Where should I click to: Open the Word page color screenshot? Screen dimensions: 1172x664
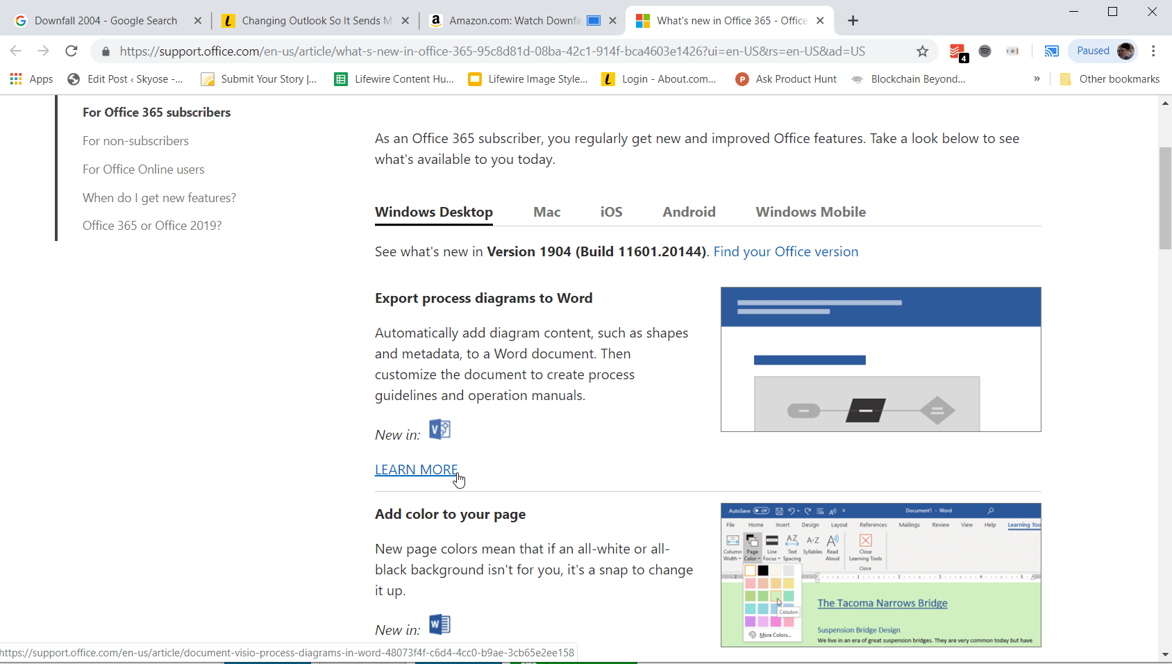881,575
